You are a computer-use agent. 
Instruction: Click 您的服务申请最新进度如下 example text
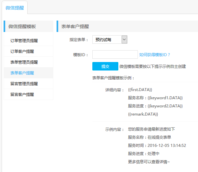coord(152,129)
